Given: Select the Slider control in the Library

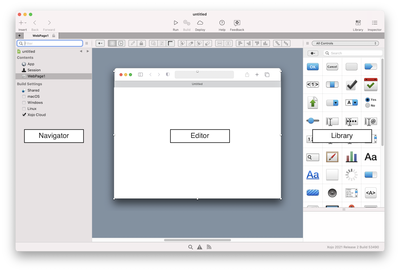Looking at the screenshot, I should (x=313, y=121).
